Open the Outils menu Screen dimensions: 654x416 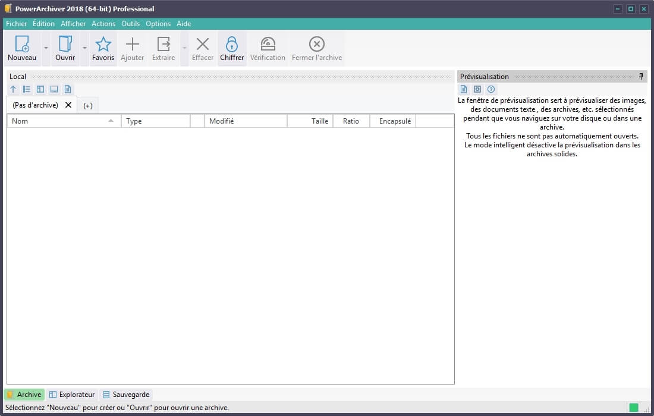(x=130, y=24)
